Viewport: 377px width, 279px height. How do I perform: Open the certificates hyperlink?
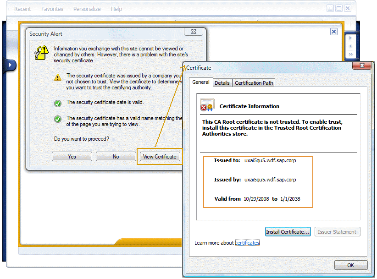(x=247, y=243)
